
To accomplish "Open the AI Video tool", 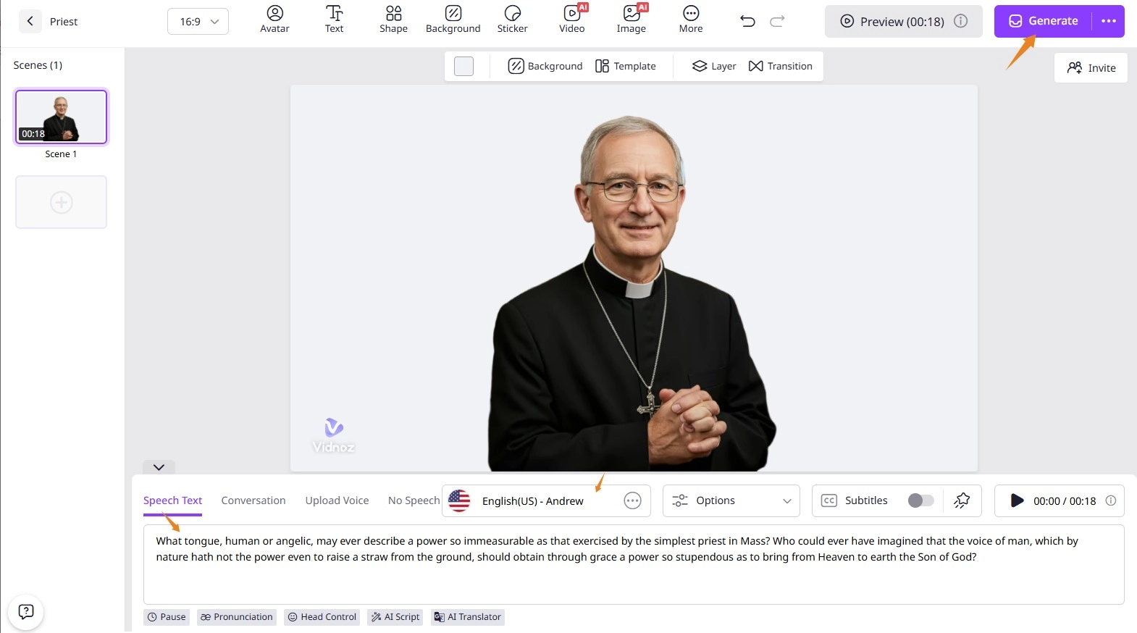I will coord(572,20).
